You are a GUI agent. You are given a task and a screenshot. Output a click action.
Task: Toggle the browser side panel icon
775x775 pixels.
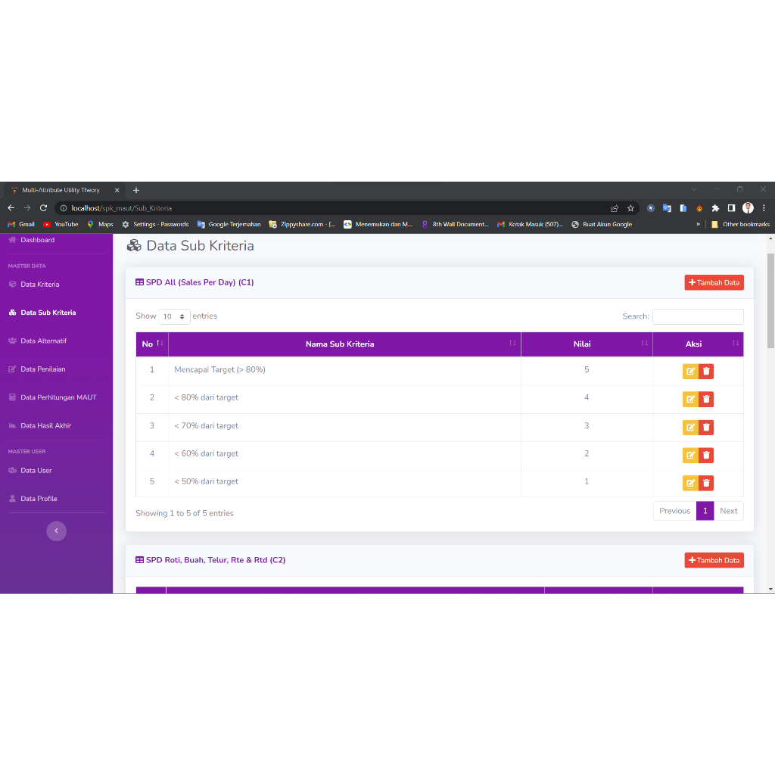click(731, 208)
